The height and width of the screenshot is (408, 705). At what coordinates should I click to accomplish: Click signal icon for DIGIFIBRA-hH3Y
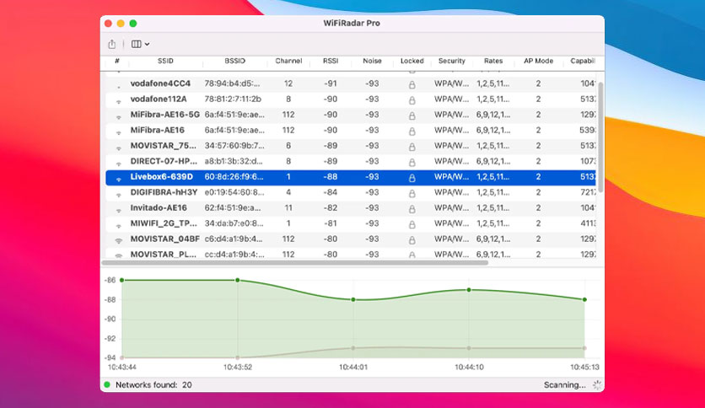coord(119,194)
